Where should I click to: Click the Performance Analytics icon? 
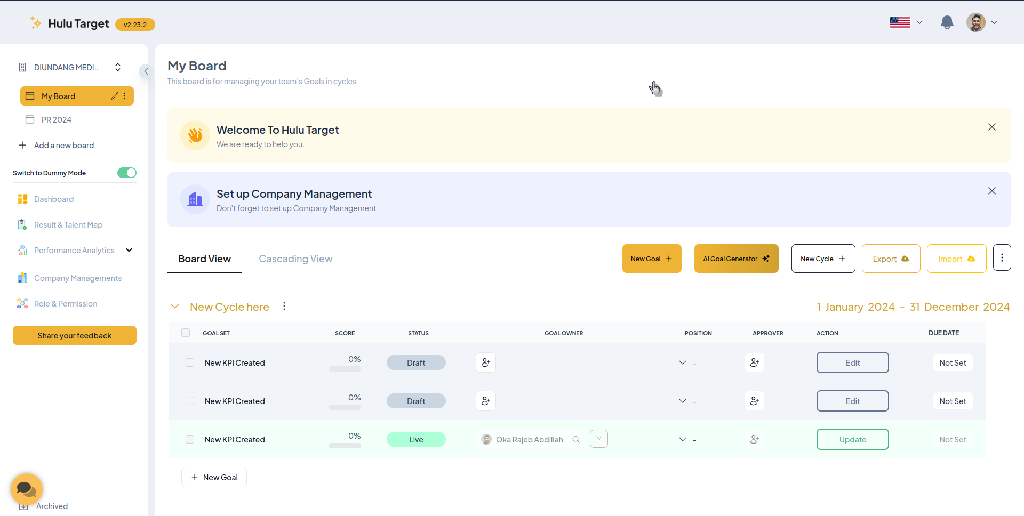[22, 250]
